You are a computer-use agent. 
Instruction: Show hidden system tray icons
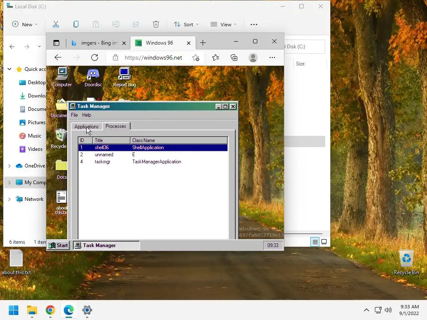(367, 310)
